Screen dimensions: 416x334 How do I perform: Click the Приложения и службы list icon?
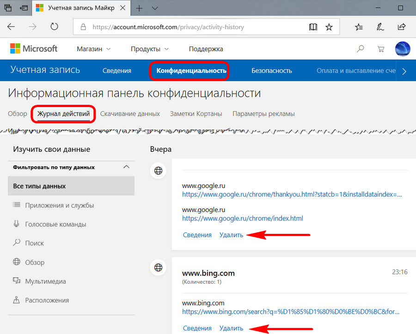17,205
